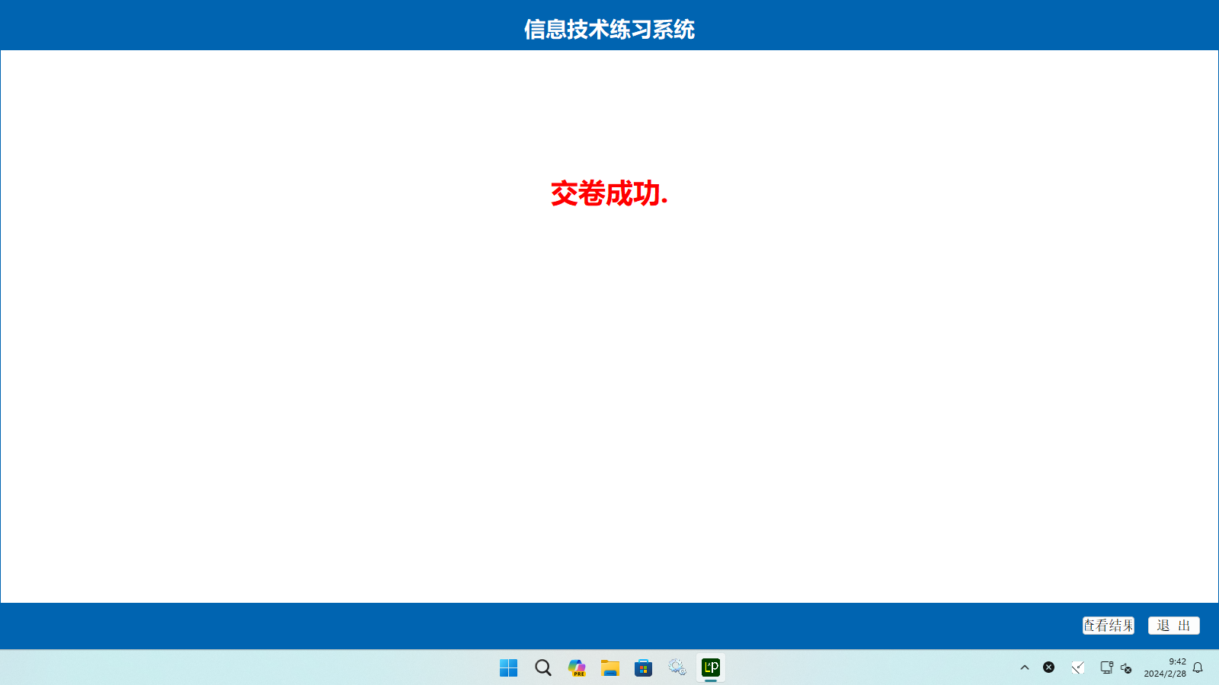This screenshot has width=1219, height=685.
Task: Launch Copilot Preview from the taskbar
Action: tap(577, 667)
